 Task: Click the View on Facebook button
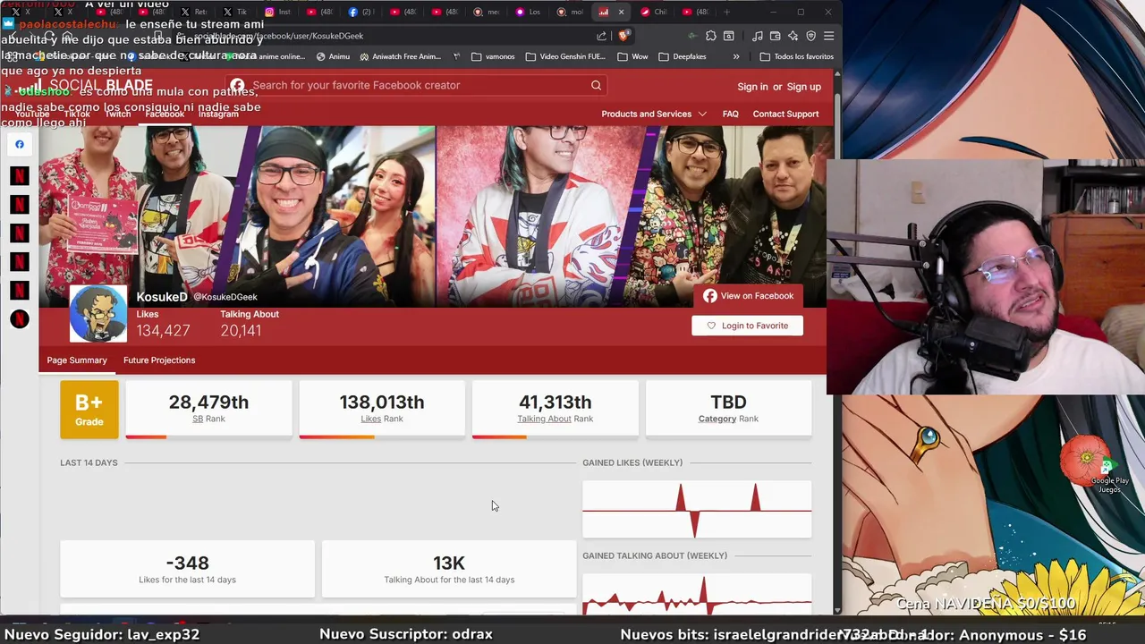[x=748, y=296]
